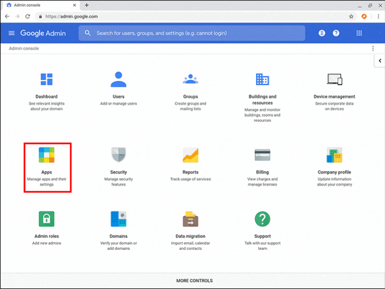The width and height of the screenshot is (385, 289).
Task: Click 'Talk with our support team' text
Action: tap(262, 246)
